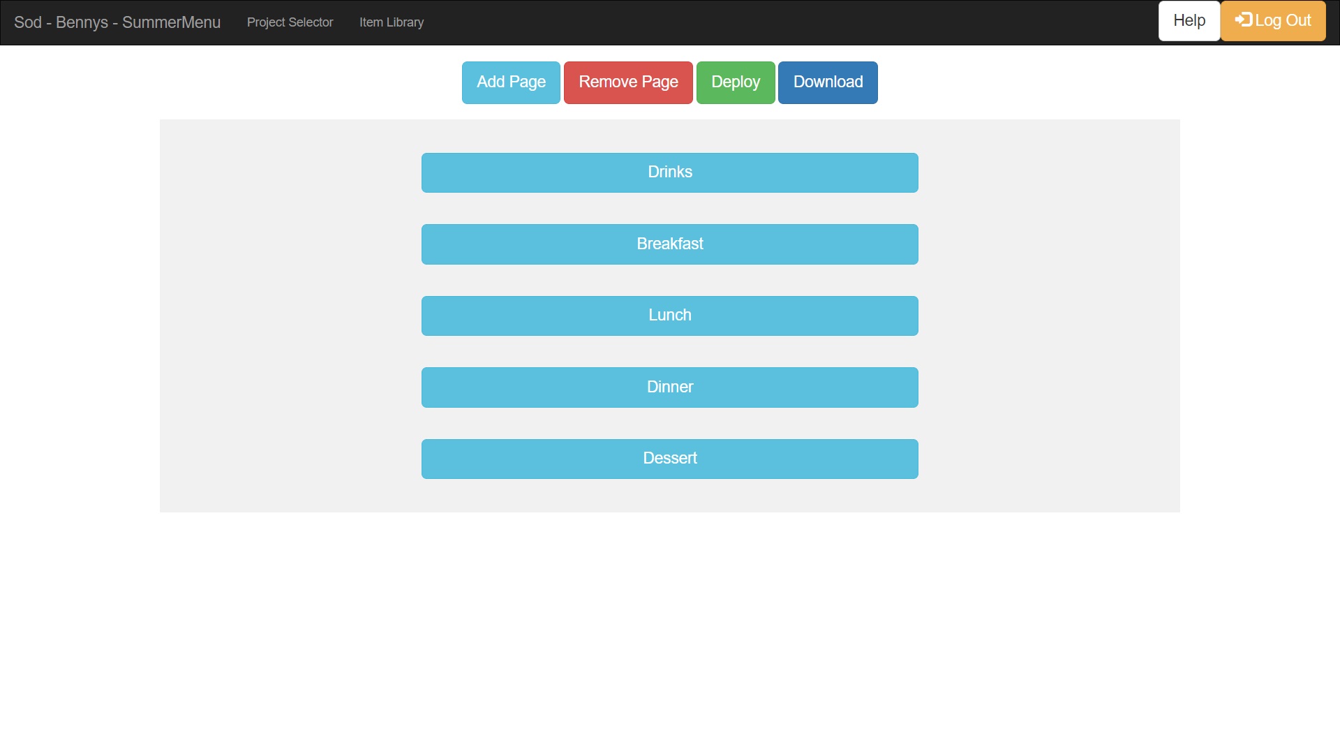Click the Sod - Bennys - SummerMenu title
Image resolution: width=1340 pixels, height=754 pixels.
(117, 22)
